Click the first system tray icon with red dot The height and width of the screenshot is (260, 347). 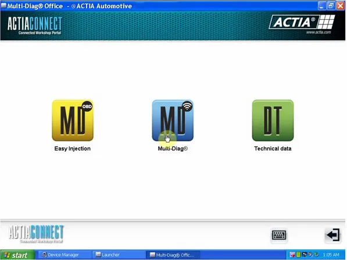(292, 254)
